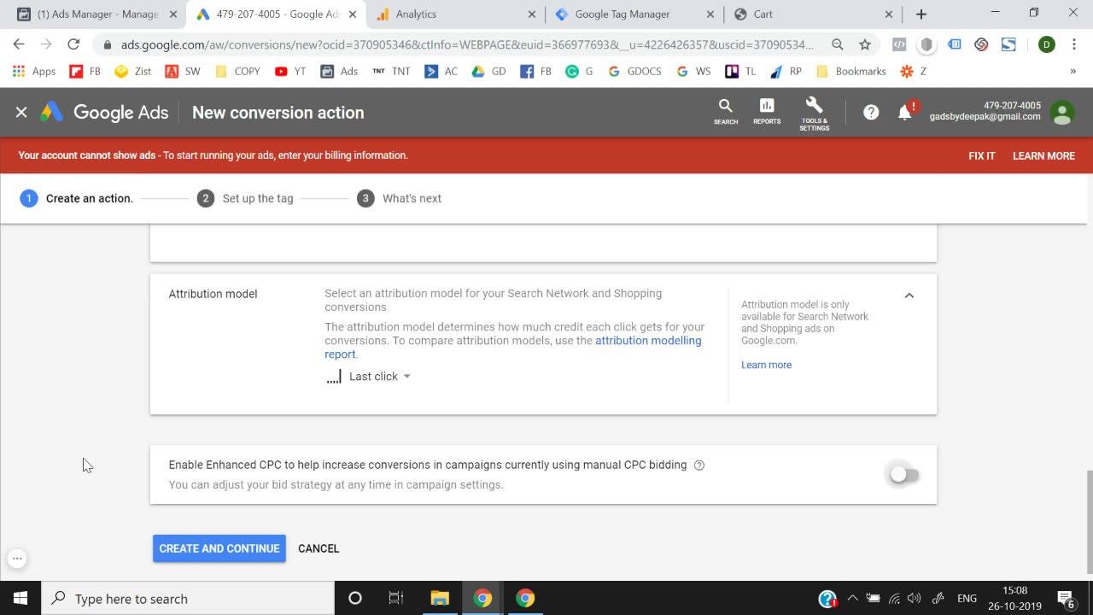Click the floating three-dots bubble
The height and width of the screenshot is (615, 1093).
pos(17,559)
